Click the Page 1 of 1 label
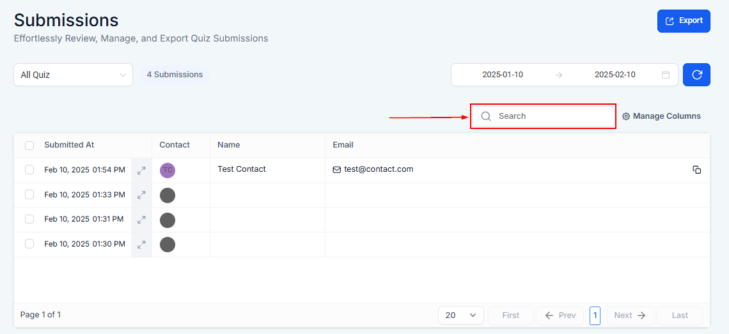 coord(40,314)
